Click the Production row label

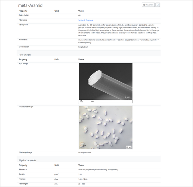coord(23,40)
